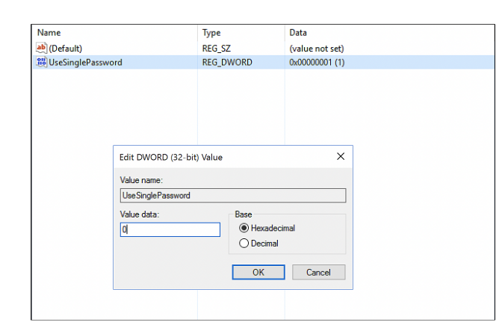This screenshot has width=502, height=328.
Task: Click the Data column header
Action: (298, 33)
